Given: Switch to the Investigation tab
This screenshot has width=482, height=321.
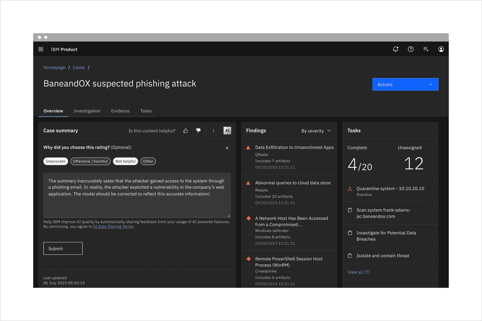Looking at the screenshot, I should pos(87,111).
